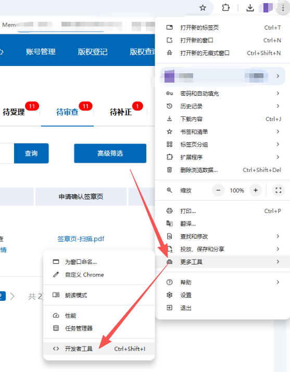Go to next page with pagination arrow
Image resolution: width=290 pixels, height=372 pixels.
[x=12, y=296]
